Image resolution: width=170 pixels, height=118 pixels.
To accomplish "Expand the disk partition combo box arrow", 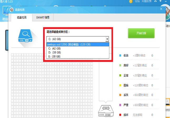I will click(107, 39).
